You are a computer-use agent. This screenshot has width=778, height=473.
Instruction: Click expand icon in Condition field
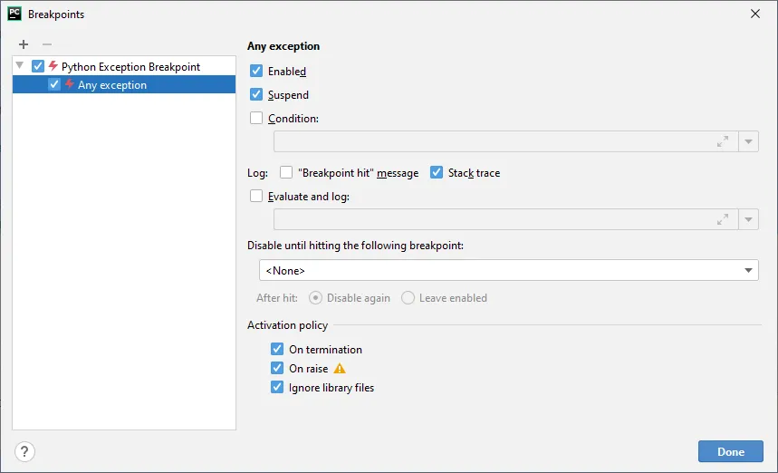722,141
